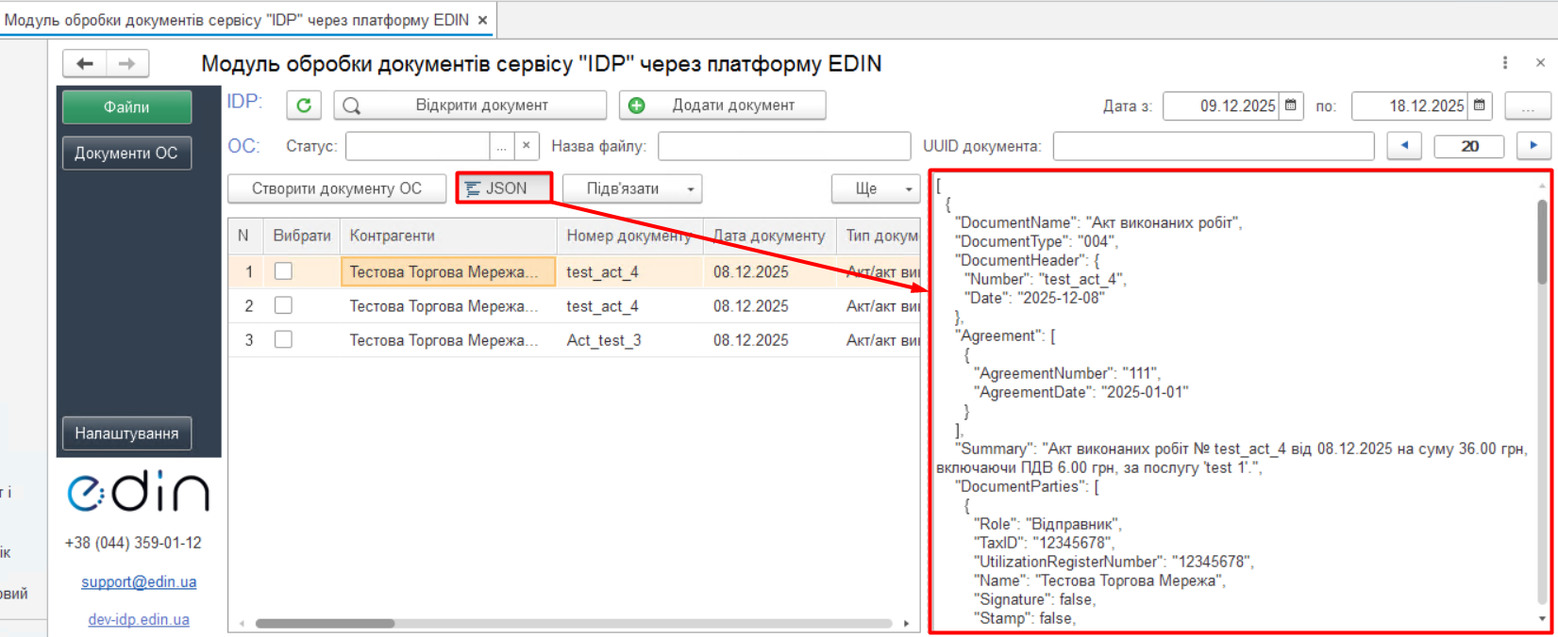Select the checkbox in row 3 Act_test_3
The width and height of the screenshot is (1558, 637).
click(x=283, y=340)
